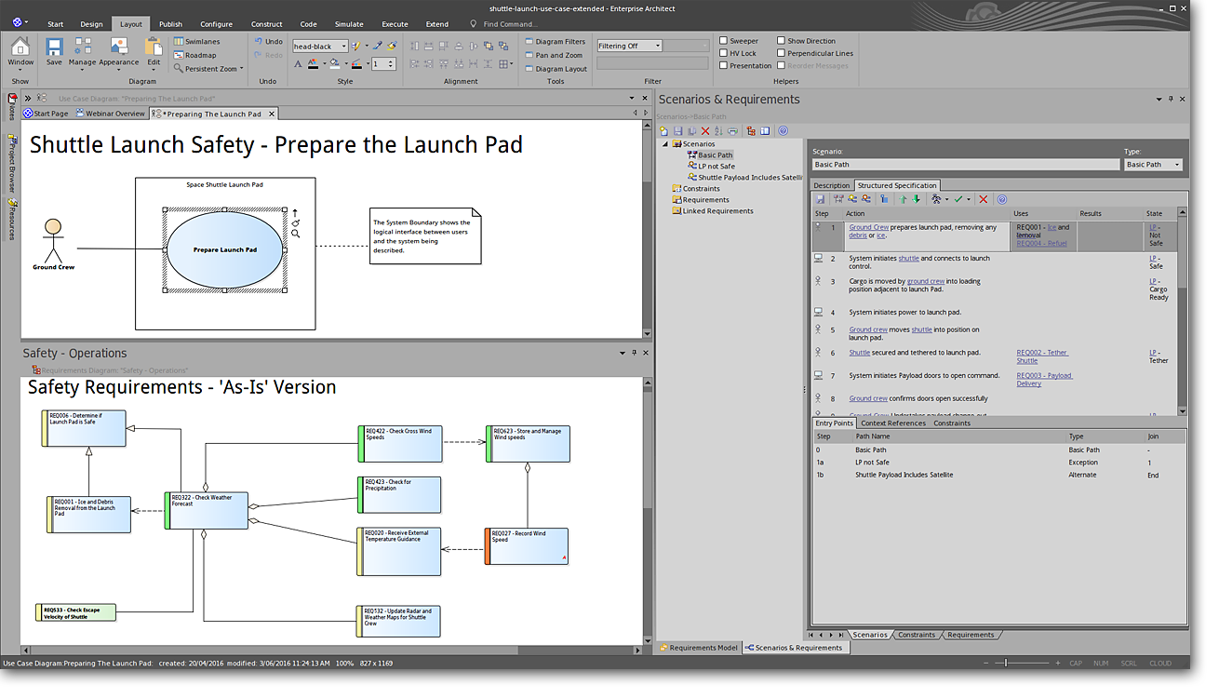1219x698 pixels.
Task: Open the head-black style dropdown picker
Action: [342, 45]
